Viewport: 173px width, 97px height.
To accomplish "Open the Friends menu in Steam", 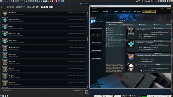I will coord(11,4).
